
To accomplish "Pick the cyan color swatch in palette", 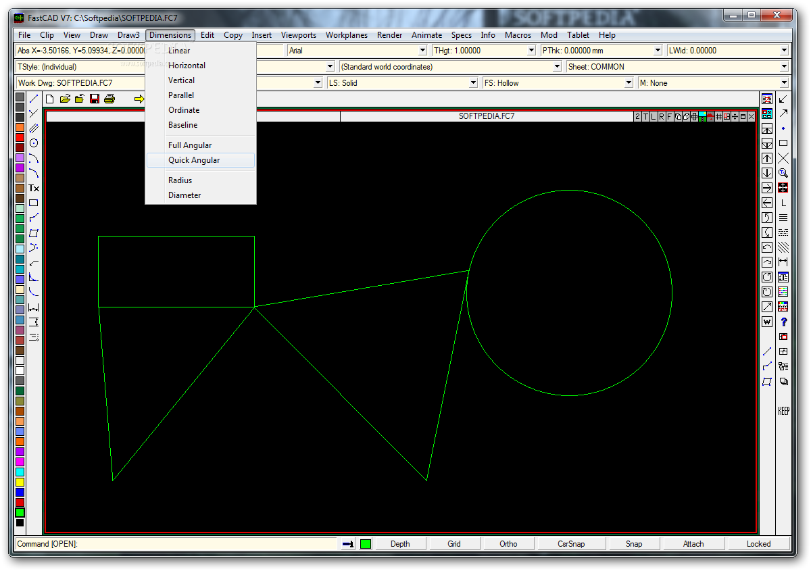I will [x=20, y=472].
